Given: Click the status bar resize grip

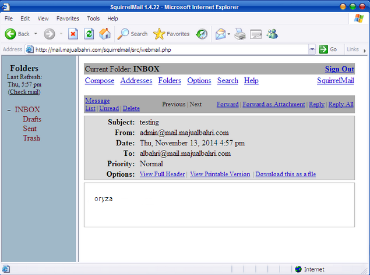Looking at the screenshot, I should pyautogui.click(x=366, y=270).
